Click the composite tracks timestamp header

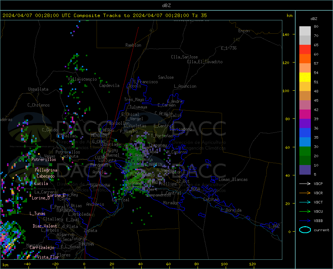pyautogui.click(x=104, y=16)
